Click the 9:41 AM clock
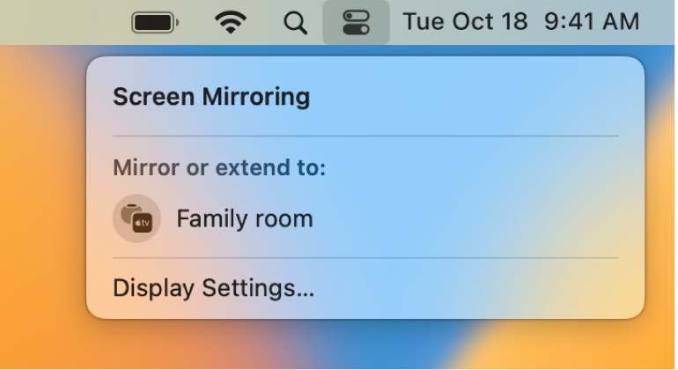This screenshot has height=370, width=678. point(592,23)
